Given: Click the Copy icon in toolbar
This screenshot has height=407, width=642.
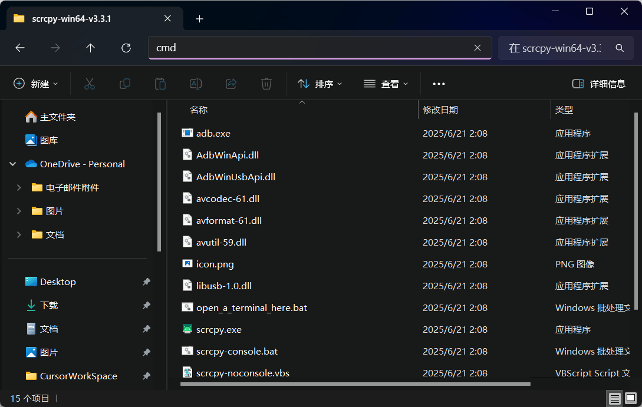Looking at the screenshot, I should coord(125,84).
